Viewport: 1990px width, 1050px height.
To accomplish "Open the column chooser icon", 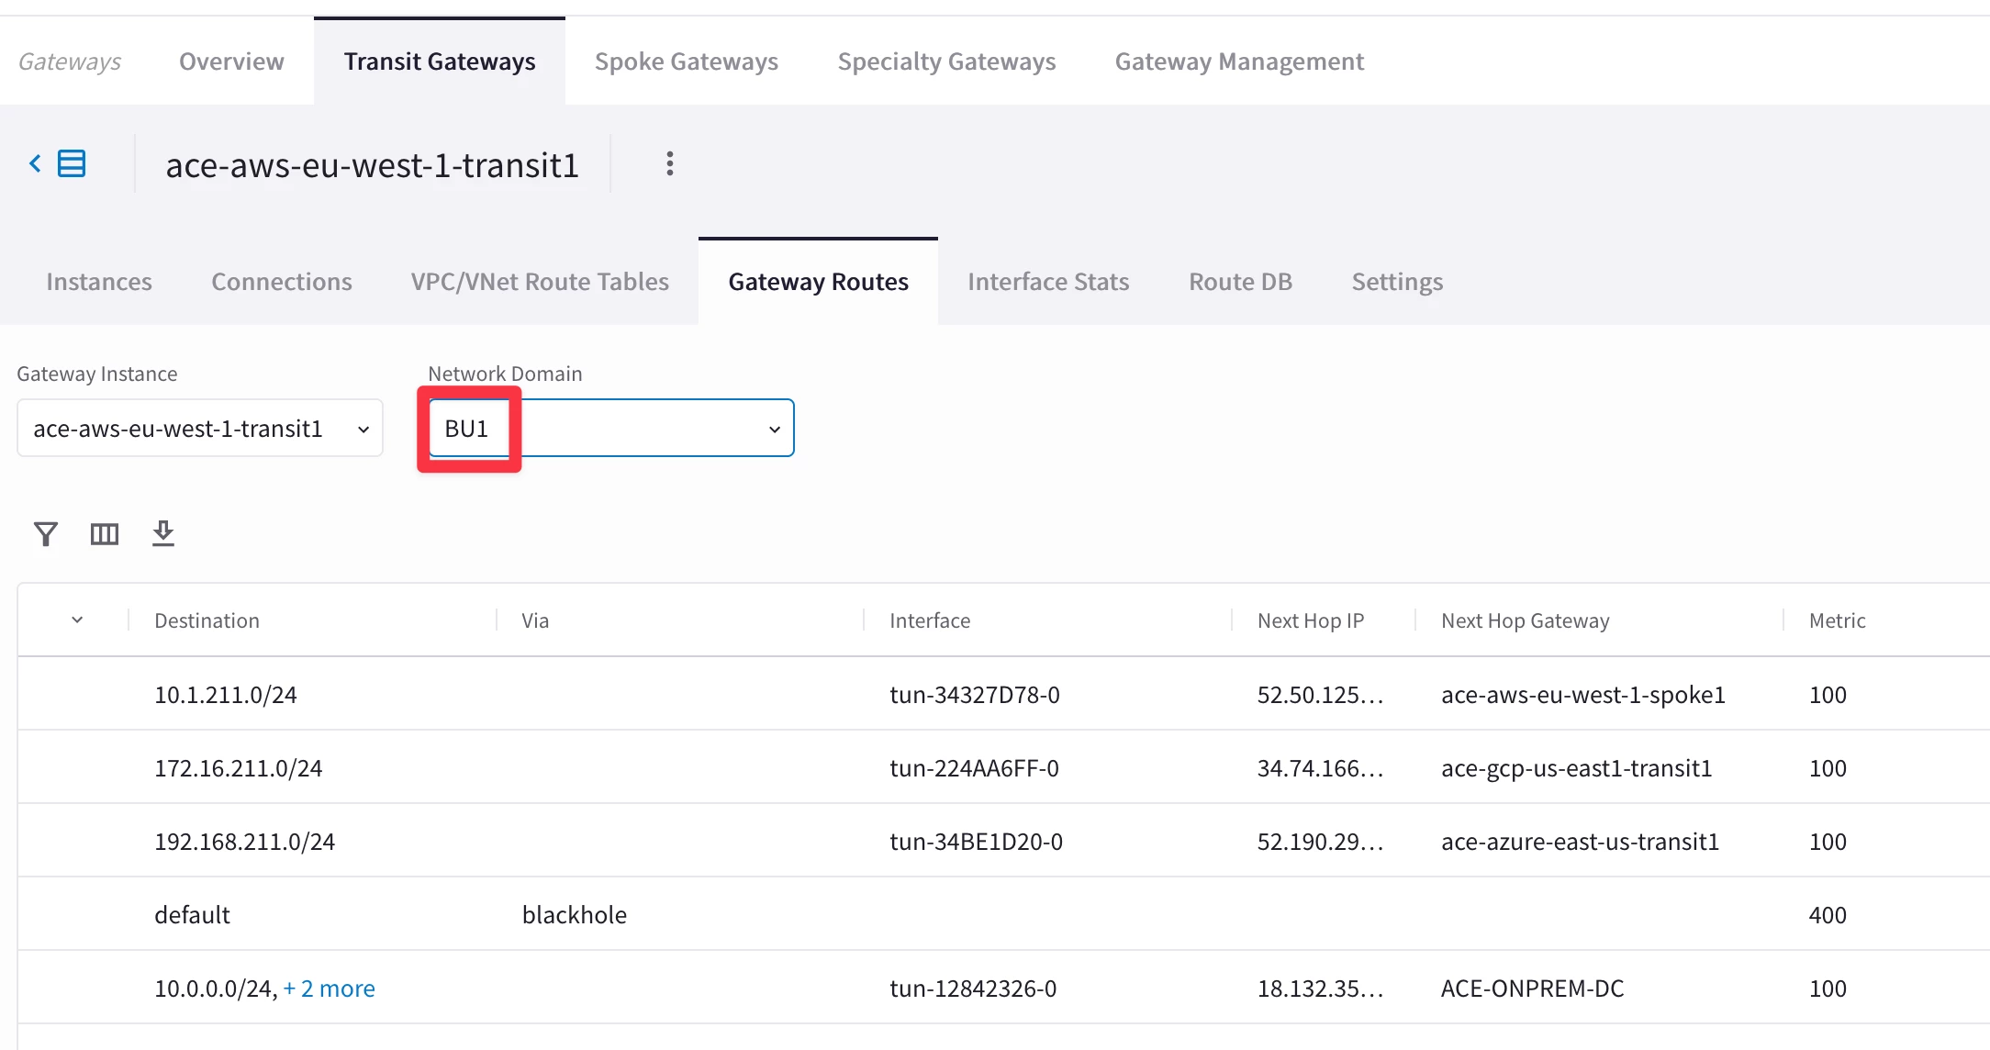I will coord(105,534).
